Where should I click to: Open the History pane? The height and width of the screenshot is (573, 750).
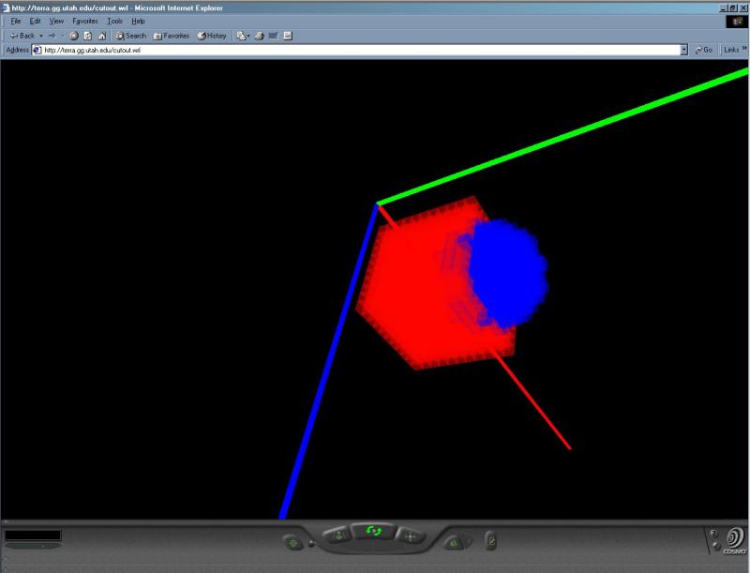coord(212,36)
